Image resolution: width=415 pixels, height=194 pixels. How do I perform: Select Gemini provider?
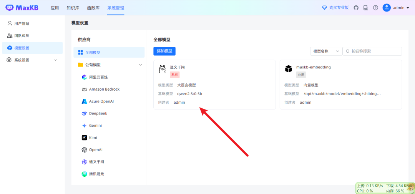tap(96, 126)
